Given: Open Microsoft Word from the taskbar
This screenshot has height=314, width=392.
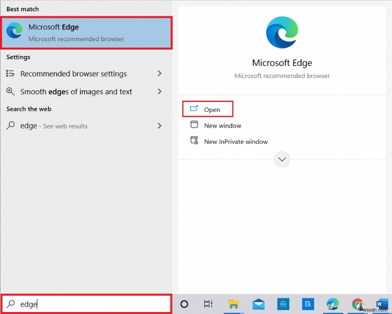Looking at the screenshot, I should click(381, 304).
